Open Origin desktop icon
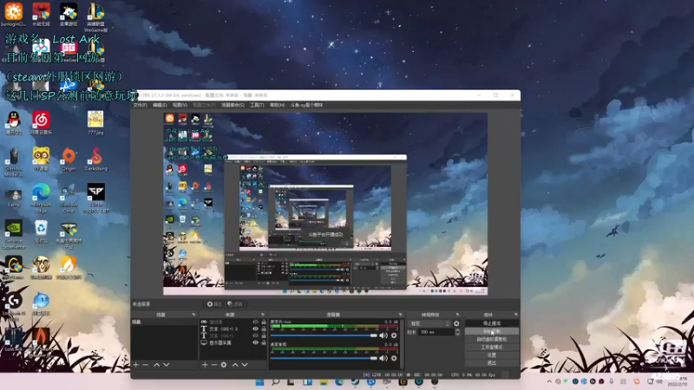The height and width of the screenshot is (390, 694). pyautogui.click(x=69, y=159)
